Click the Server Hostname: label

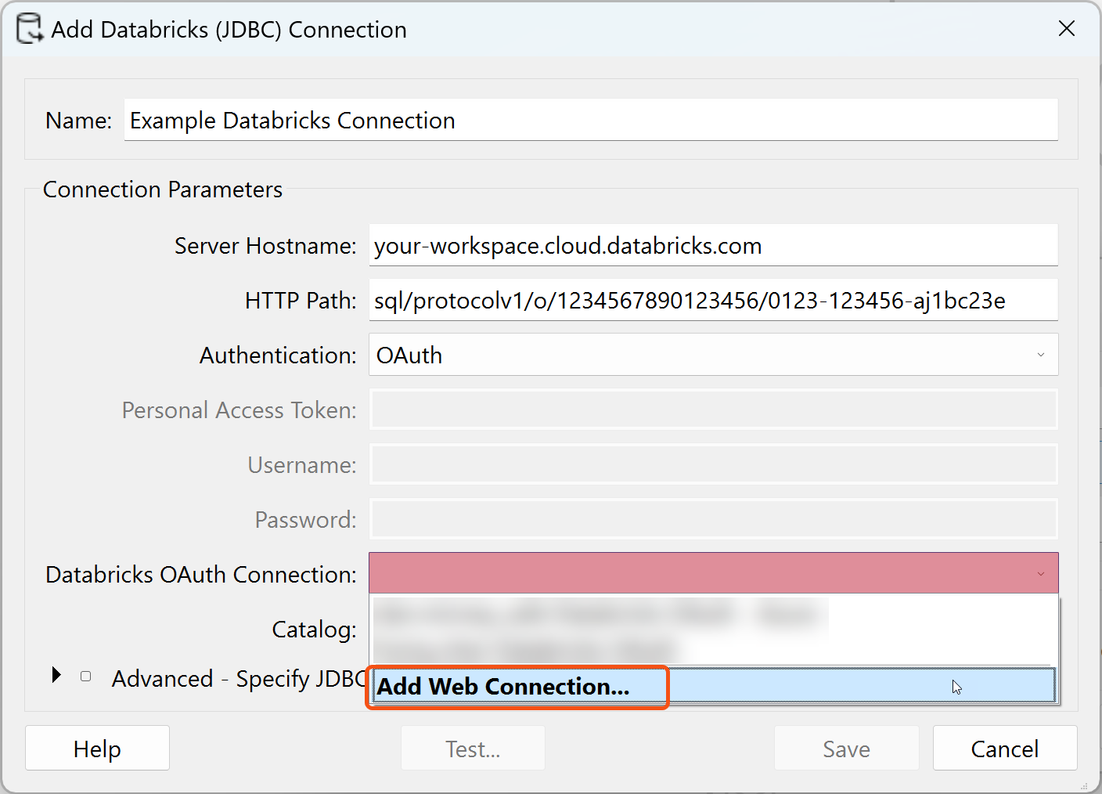(265, 246)
